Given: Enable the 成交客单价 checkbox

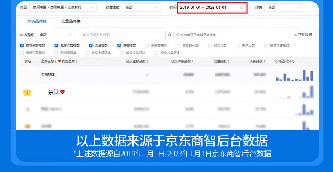Looking at the screenshot, I should [147, 46].
